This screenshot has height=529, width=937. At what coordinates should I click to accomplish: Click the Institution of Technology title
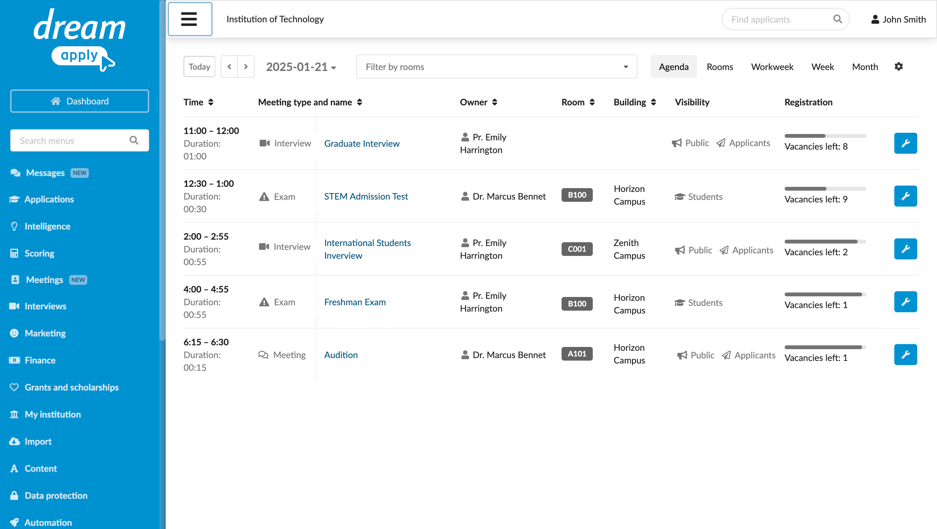(x=275, y=19)
